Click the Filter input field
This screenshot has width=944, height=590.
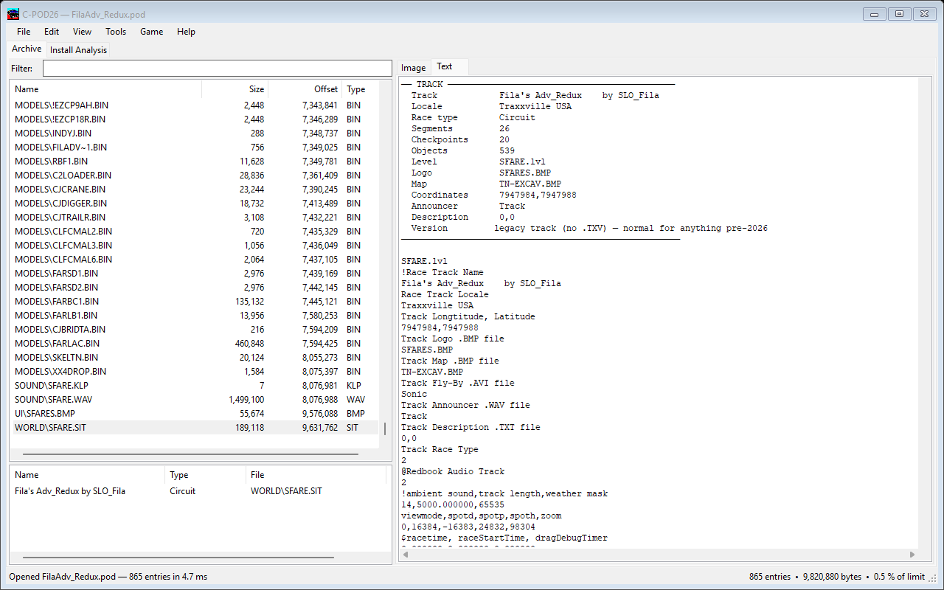click(218, 69)
